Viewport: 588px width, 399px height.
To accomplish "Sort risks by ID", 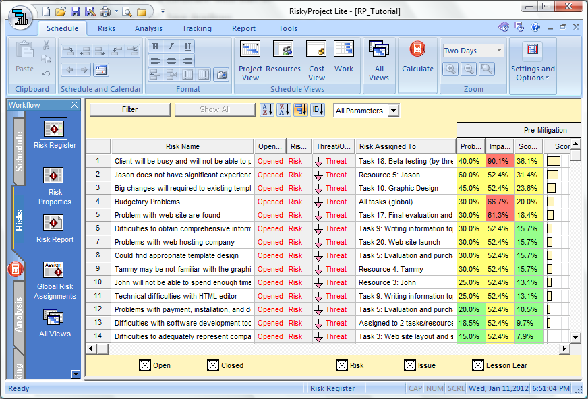I will click(317, 110).
